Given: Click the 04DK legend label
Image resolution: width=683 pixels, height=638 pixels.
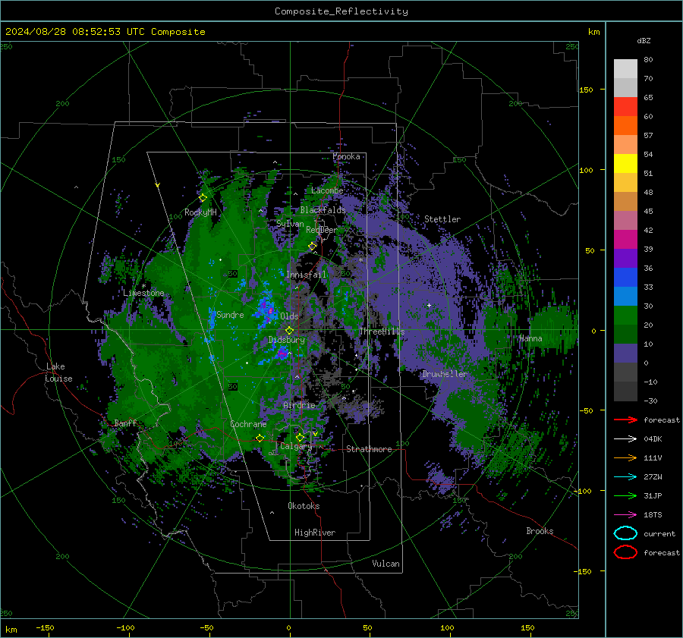Looking at the screenshot, I should (x=653, y=439).
